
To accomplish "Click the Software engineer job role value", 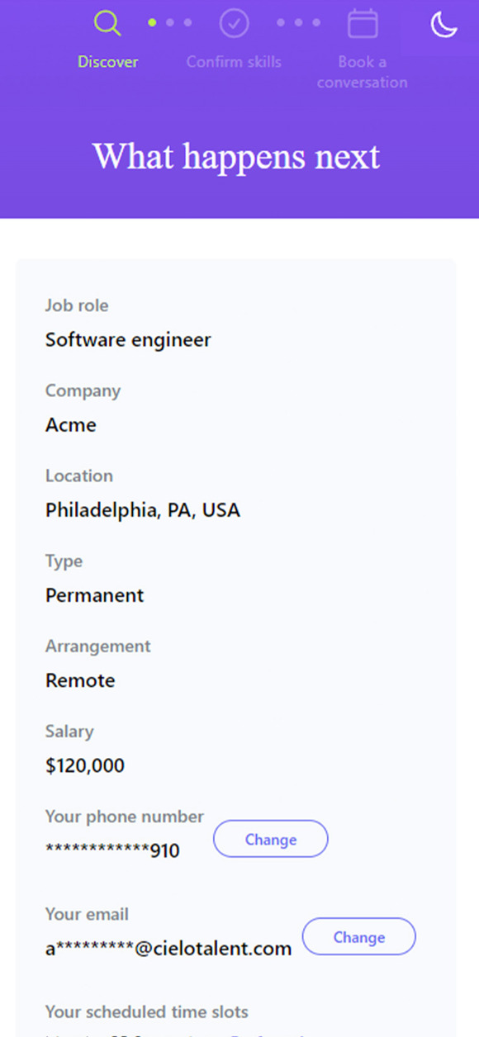I will [x=128, y=339].
